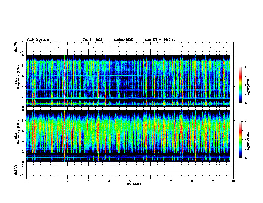The height and width of the screenshot is (203, 263).
Task: Click the time axis tick label "6"
Action: [151, 181]
